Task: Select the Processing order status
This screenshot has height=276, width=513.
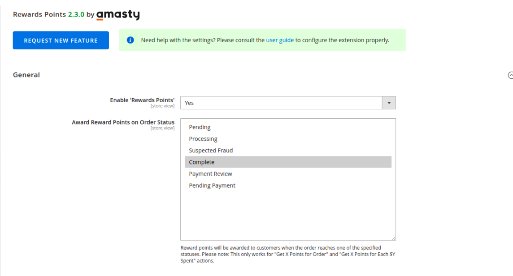Action: point(288,138)
